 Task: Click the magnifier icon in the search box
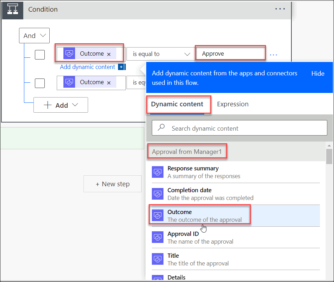click(161, 127)
